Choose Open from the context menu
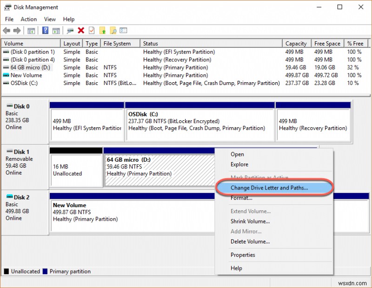The height and width of the screenshot is (288, 372). (x=274, y=154)
